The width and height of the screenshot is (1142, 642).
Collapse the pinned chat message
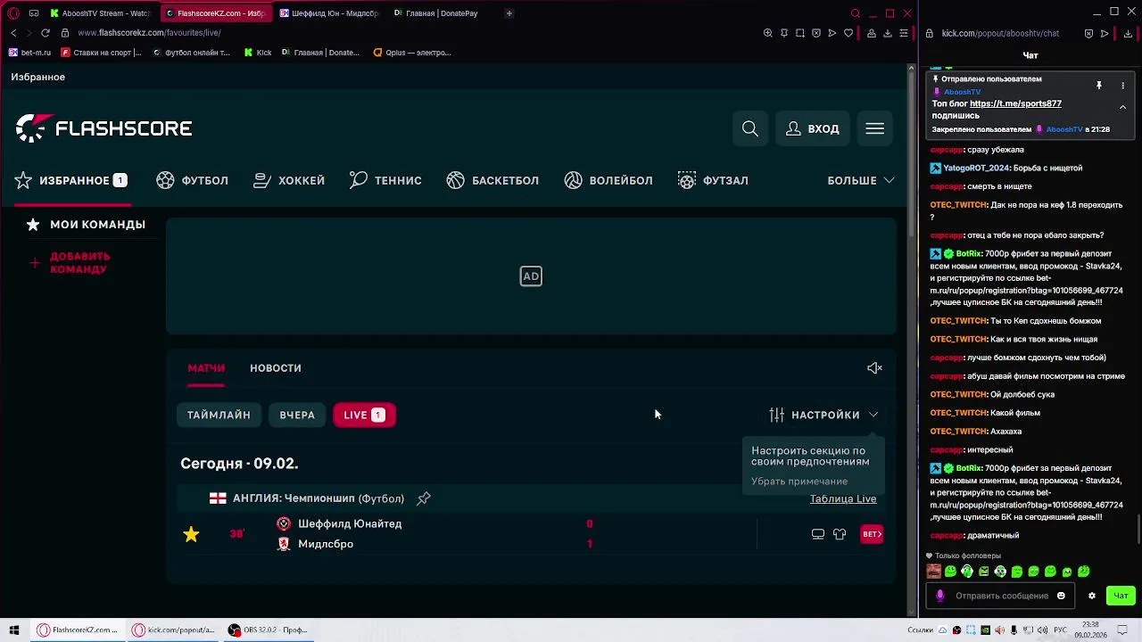1122,107
